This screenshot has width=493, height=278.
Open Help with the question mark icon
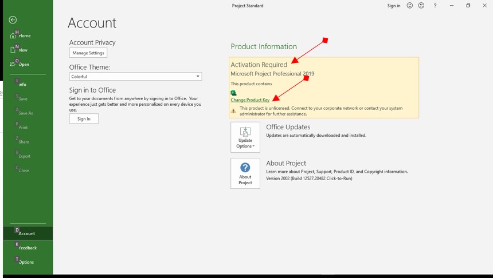pyautogui.click(x=435, y=6)
